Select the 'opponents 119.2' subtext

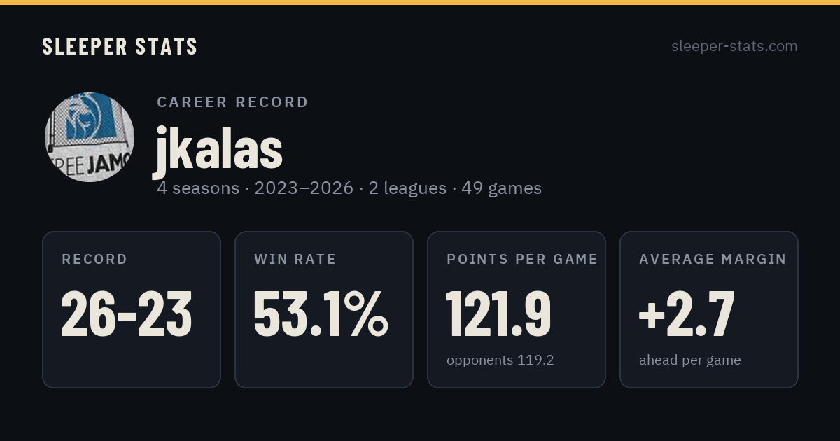pos(500,360)
